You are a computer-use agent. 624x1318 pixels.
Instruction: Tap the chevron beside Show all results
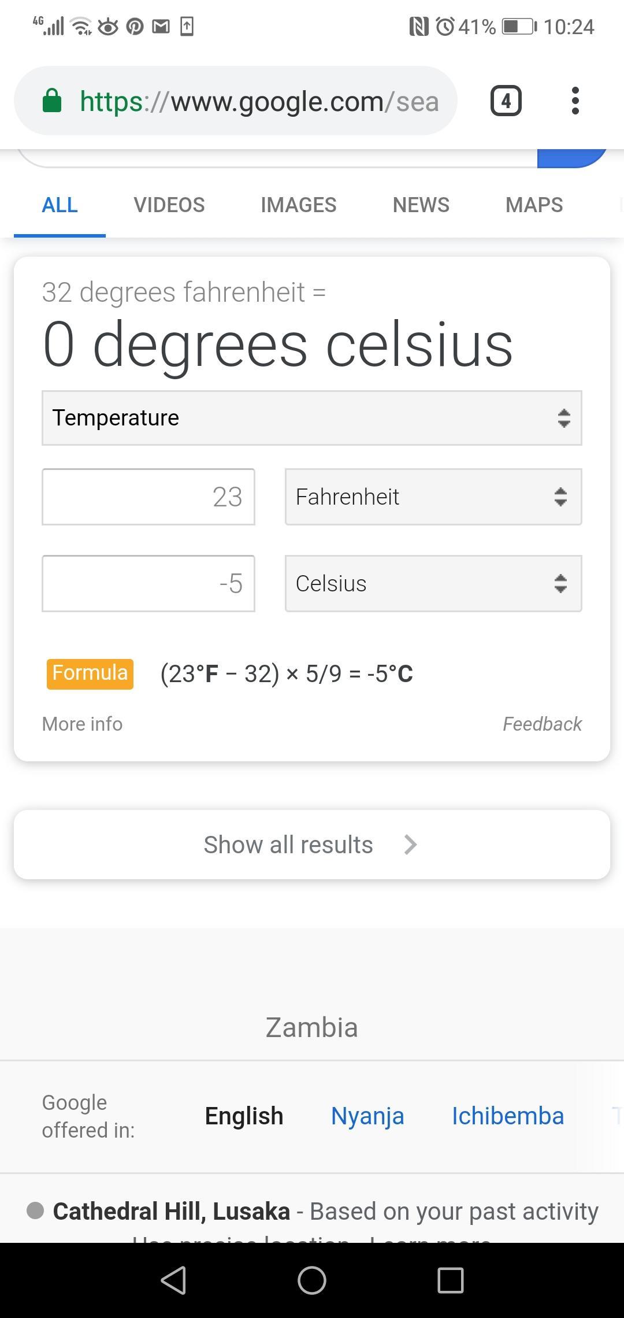[x=410, y=845]
